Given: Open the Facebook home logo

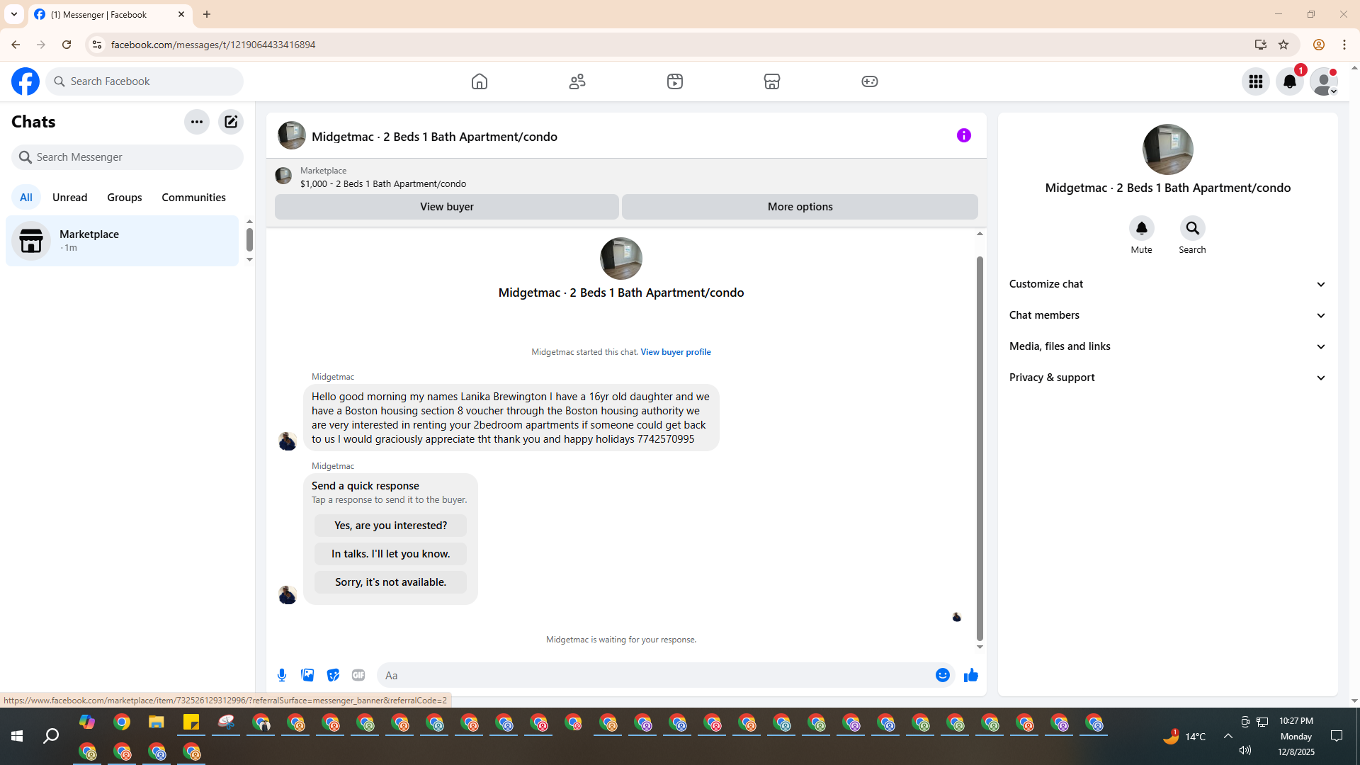Looking at the screenshot, I should 25,81.
